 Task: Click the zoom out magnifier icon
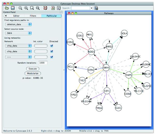coord(20,8)
